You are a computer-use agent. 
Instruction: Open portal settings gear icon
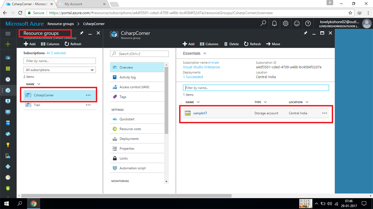(286, 23)
